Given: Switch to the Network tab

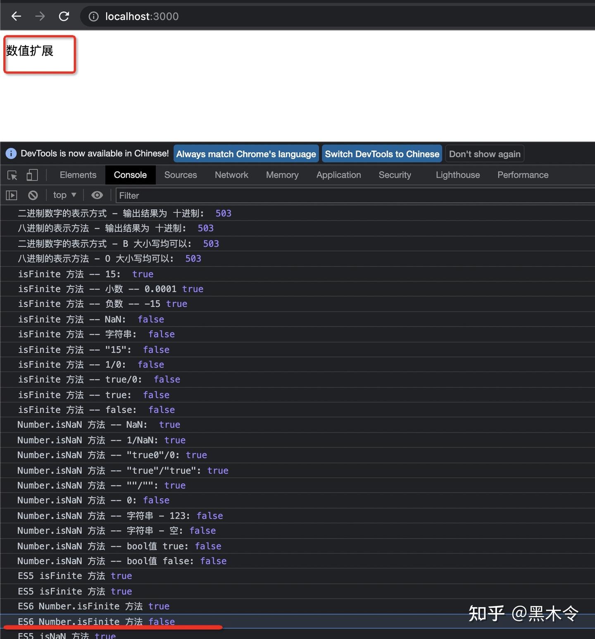Looking at the screenshot, I should coord(231,175).
